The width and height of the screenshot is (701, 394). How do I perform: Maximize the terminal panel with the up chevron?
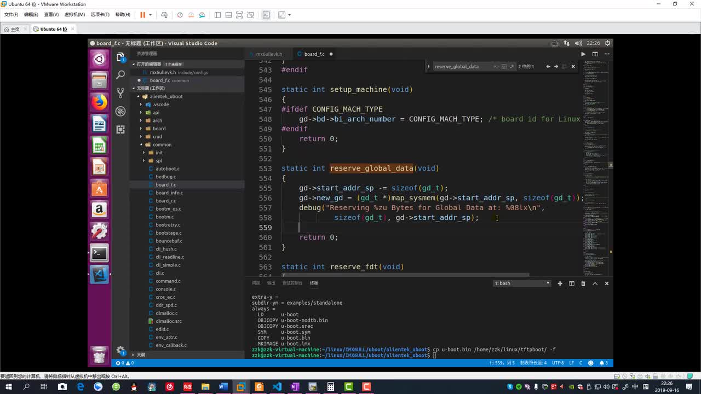pos(595,283)
